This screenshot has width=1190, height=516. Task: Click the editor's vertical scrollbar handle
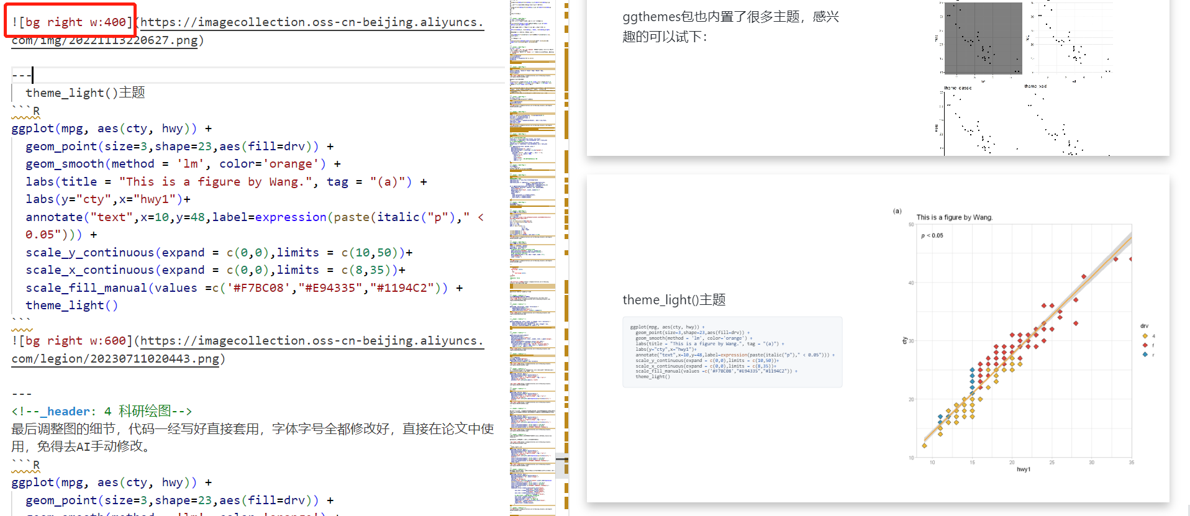tap(561, 466)
